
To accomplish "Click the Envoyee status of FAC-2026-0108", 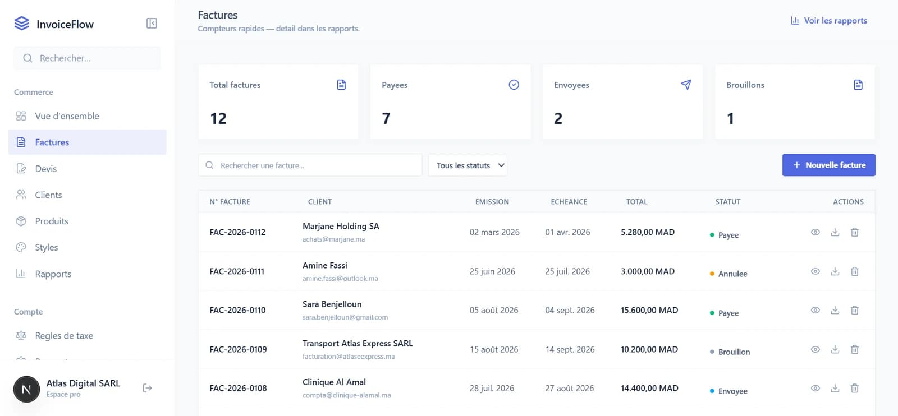I will (729, 391).
